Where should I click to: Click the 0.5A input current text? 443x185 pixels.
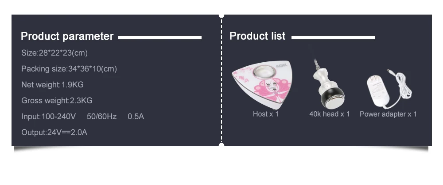[136, 117]
